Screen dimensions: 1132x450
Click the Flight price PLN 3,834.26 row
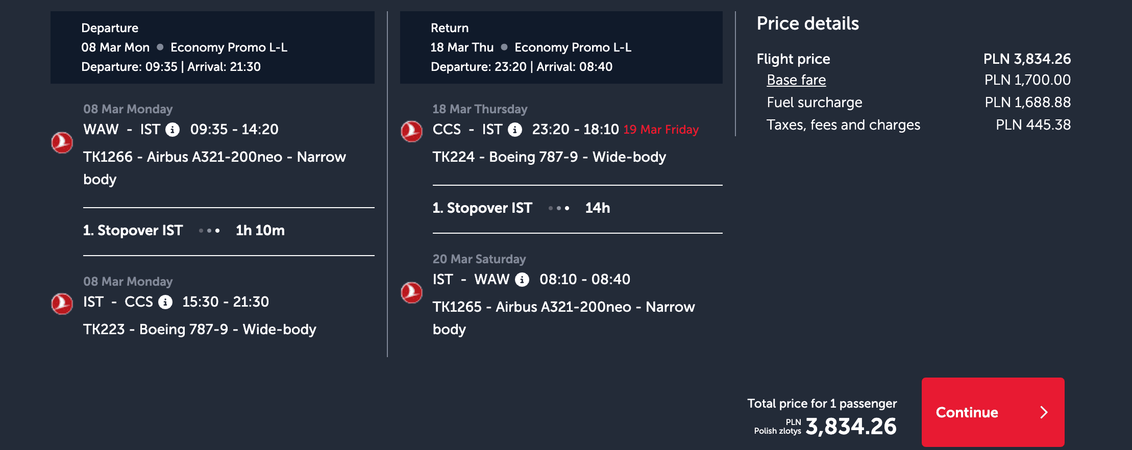[x=913, y=59]
